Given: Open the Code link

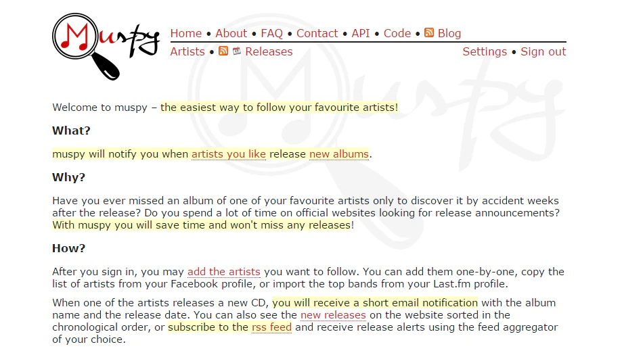Looking at the screenshot, I should pyautogui.click(x=397, y=33).
